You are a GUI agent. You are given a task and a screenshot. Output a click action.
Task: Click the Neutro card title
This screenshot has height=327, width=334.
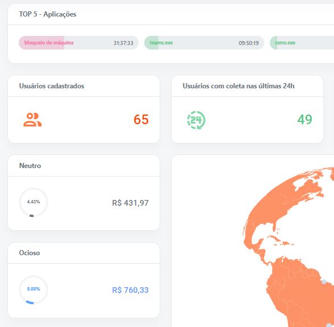point(30,166)
